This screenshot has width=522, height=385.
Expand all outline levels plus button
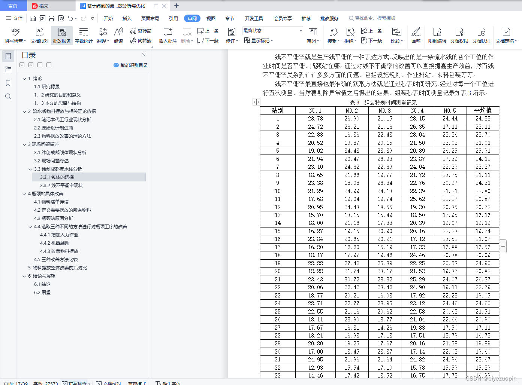point(40,65)
